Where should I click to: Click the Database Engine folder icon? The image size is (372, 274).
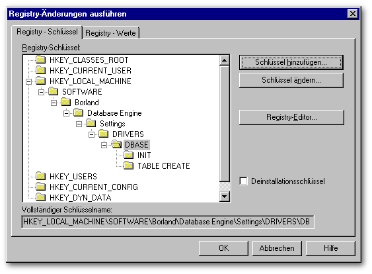click(x=79, y=113)
